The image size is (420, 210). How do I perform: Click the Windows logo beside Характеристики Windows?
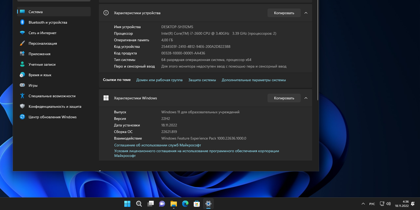106,98
